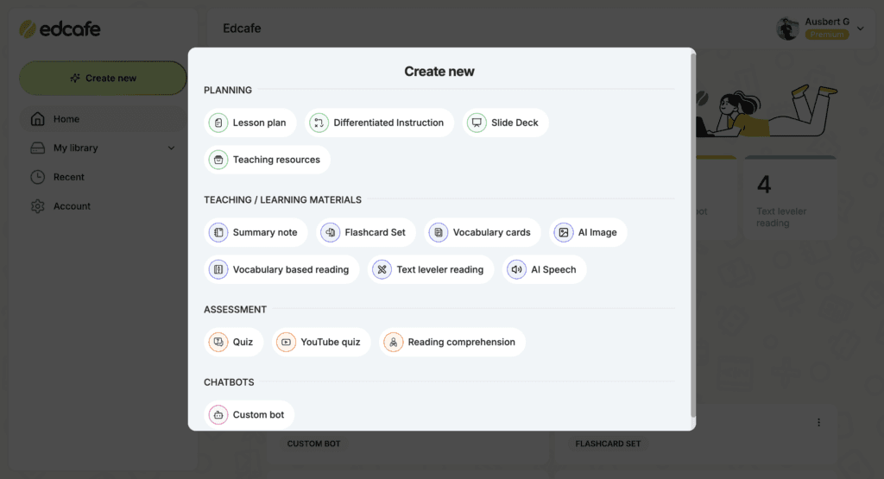This screenshot has width=884, height=479.
Task: Click the Edcafe page title
Action: (x=242, y=28)
